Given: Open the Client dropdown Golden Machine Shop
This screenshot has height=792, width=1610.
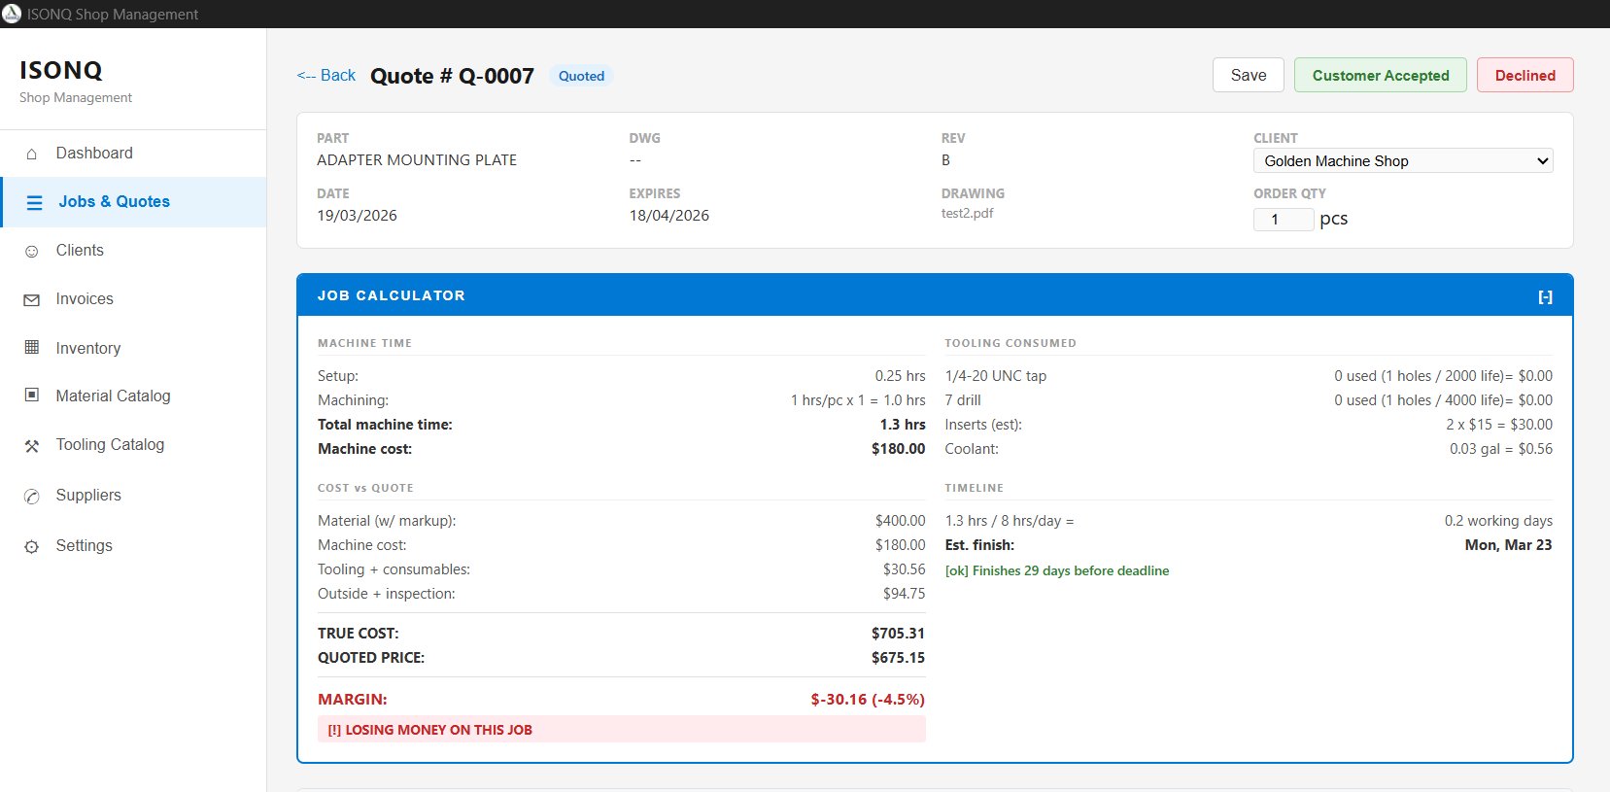Looking at the screenshot, I should pos(1403,161).
